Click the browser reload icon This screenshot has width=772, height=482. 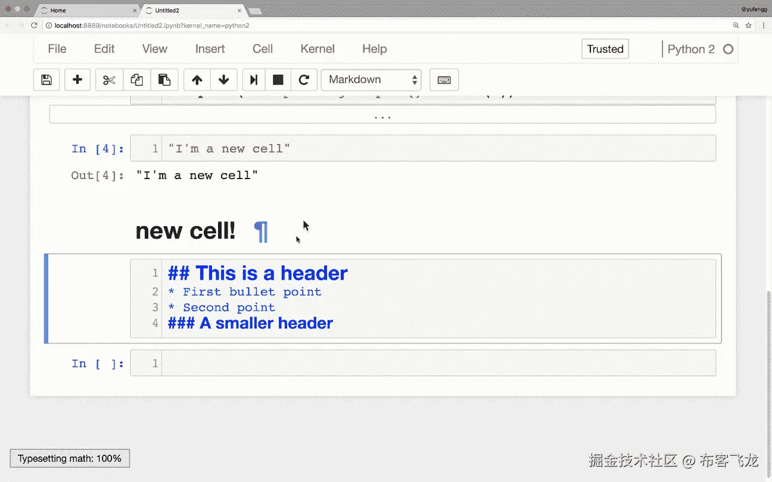(35, 26)
